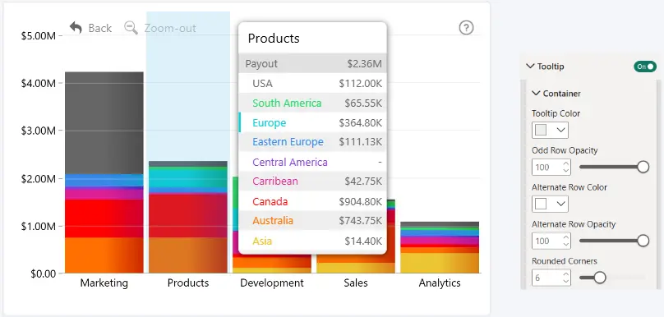
Task: Click the Alternate Row Opacity value field
Action: coord(551,241)
